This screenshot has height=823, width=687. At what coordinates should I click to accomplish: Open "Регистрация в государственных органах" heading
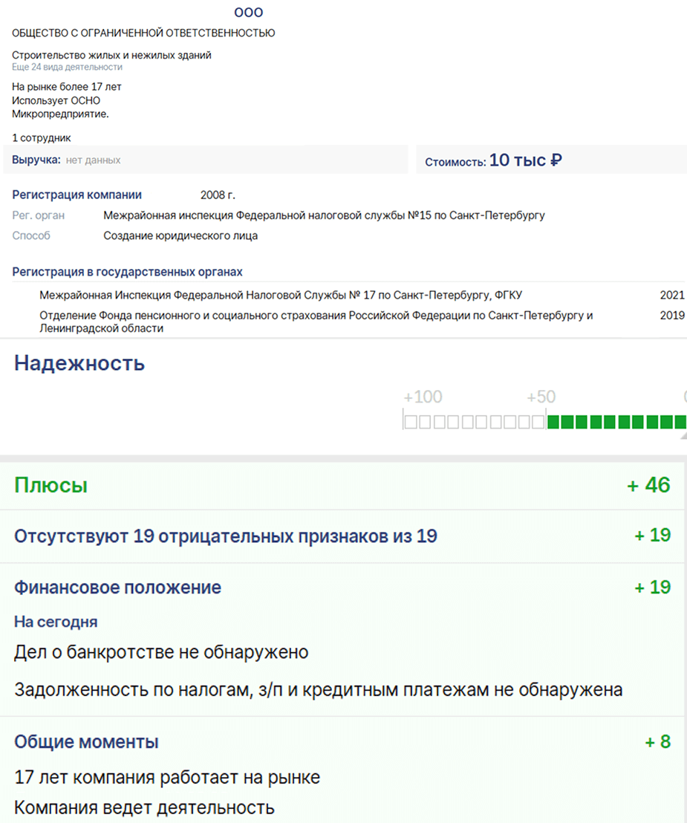tap(127, 272)
